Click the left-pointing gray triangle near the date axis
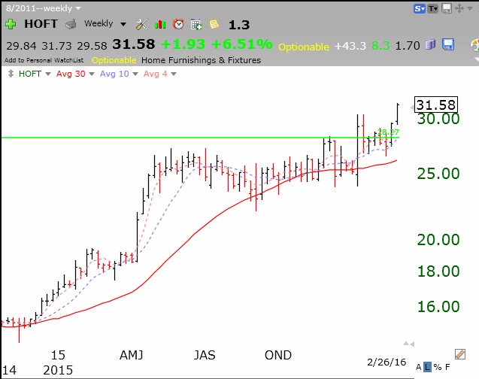479x379 pixels. click(412, 344)
